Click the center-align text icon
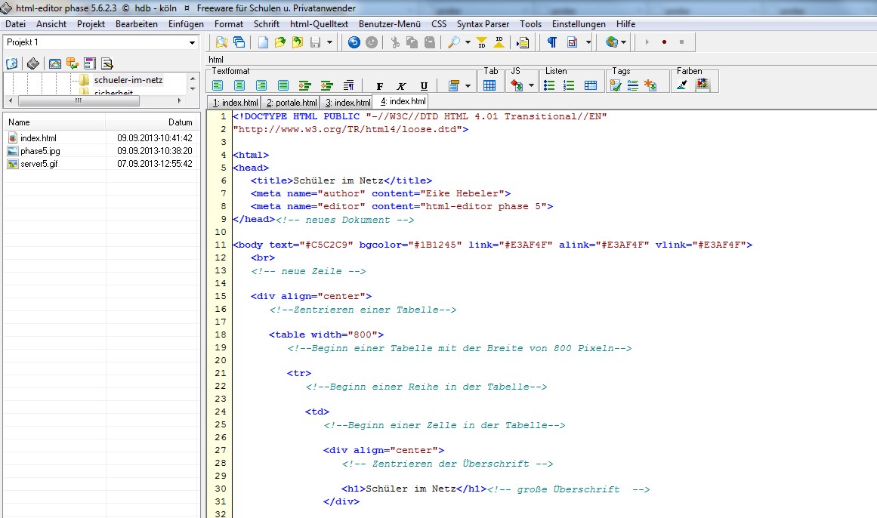The image size is (877, 518). click(239, 86)
